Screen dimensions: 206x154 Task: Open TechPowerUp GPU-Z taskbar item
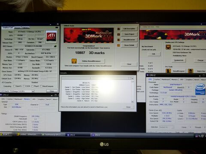[53, 135]
